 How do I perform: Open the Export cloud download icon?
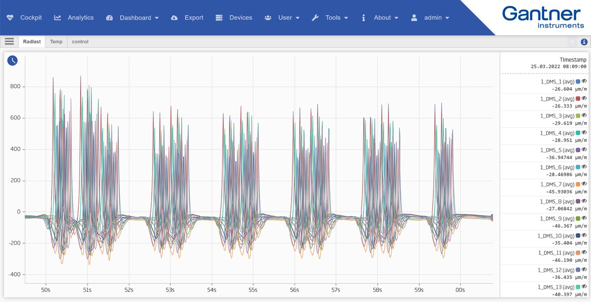pyautogui.click(x=174, y=18)
